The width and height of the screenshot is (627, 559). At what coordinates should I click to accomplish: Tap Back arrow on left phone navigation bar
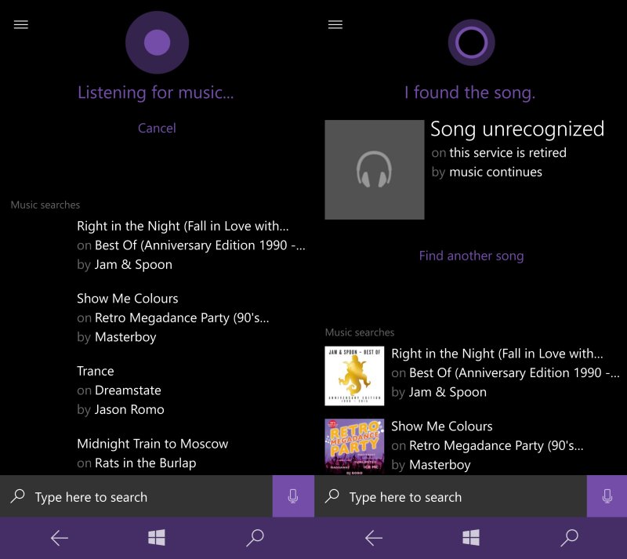60,538
